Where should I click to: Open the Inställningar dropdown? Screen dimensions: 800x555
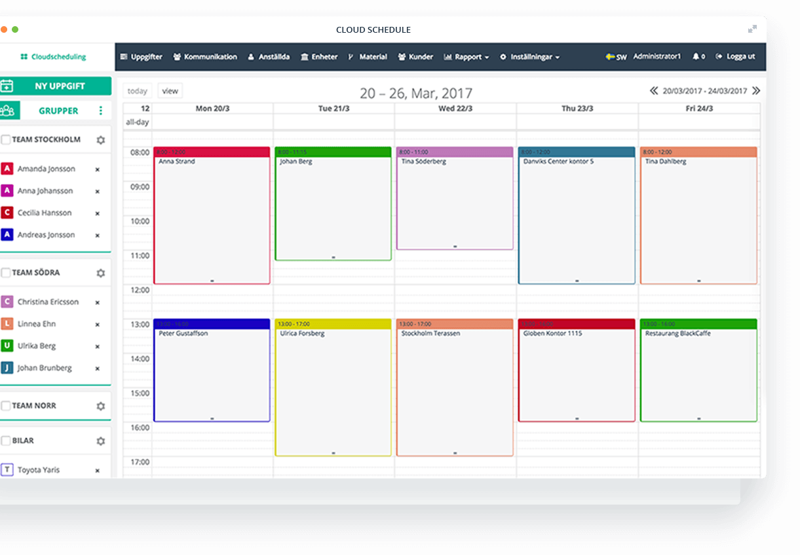pyautogui.click(x=529, y=57)
